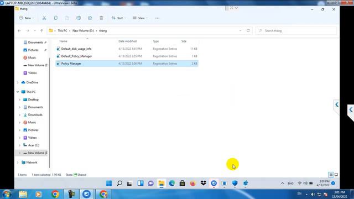Open pinned Pictures in Quick access

point(33,50)
